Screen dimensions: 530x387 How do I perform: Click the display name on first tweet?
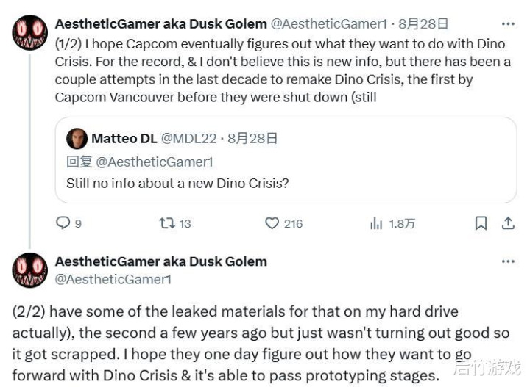click(x=160, y=24)
